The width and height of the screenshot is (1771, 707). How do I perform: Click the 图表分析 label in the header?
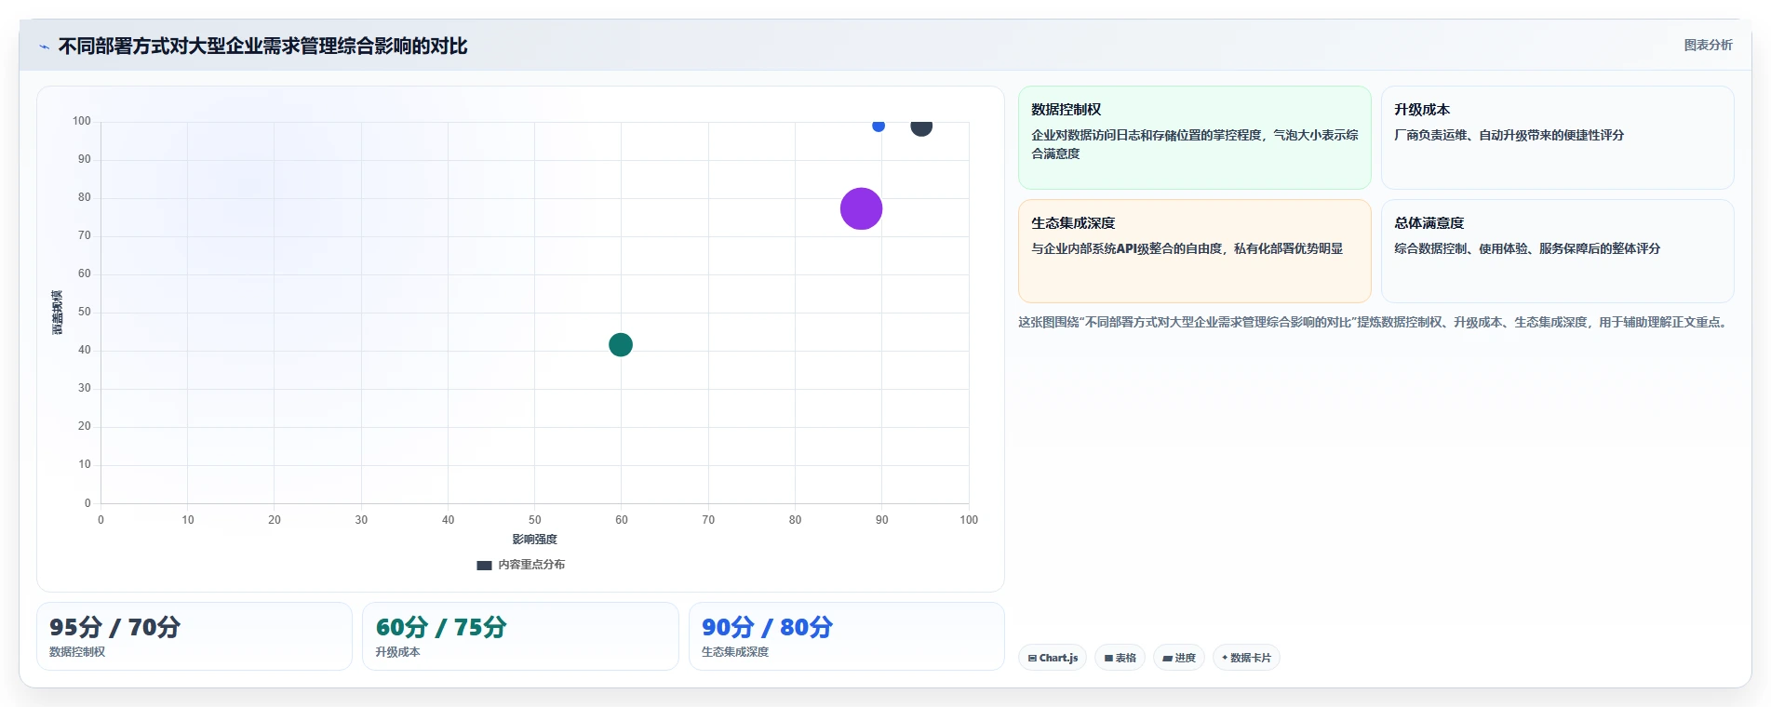[1708, 46]
